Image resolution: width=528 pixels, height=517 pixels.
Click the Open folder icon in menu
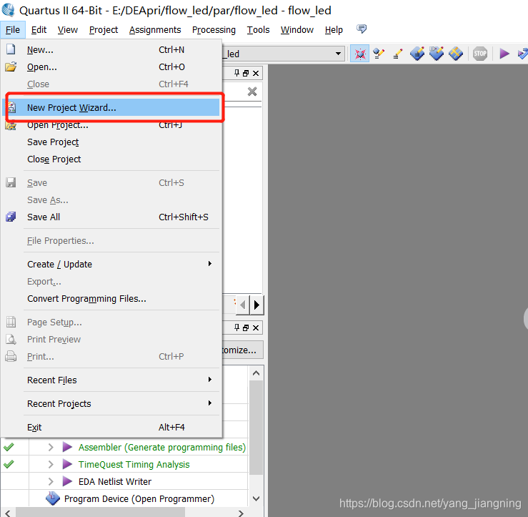click(x=11, y=67)
